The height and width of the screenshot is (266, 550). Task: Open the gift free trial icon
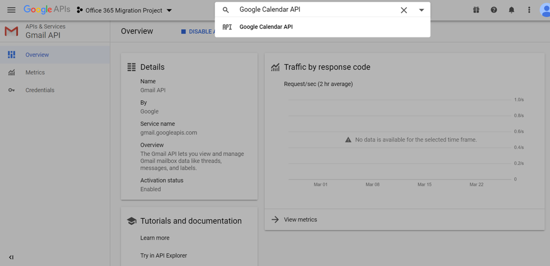pyautogui.click(x=476, y=10)
